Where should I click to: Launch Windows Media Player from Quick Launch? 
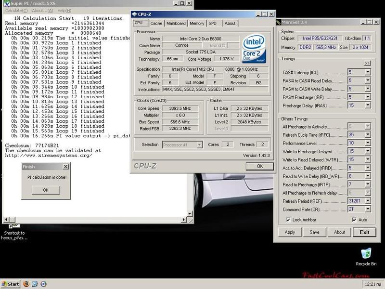tap(43, 284)
